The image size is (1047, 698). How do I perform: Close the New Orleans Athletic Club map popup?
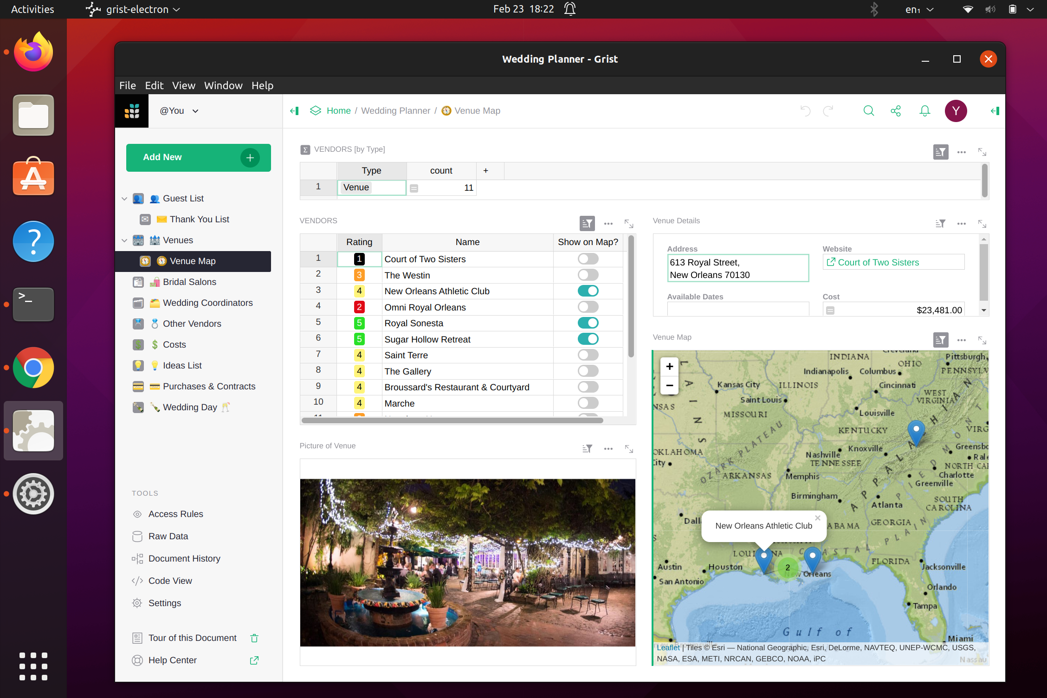(x=817, y=517)
